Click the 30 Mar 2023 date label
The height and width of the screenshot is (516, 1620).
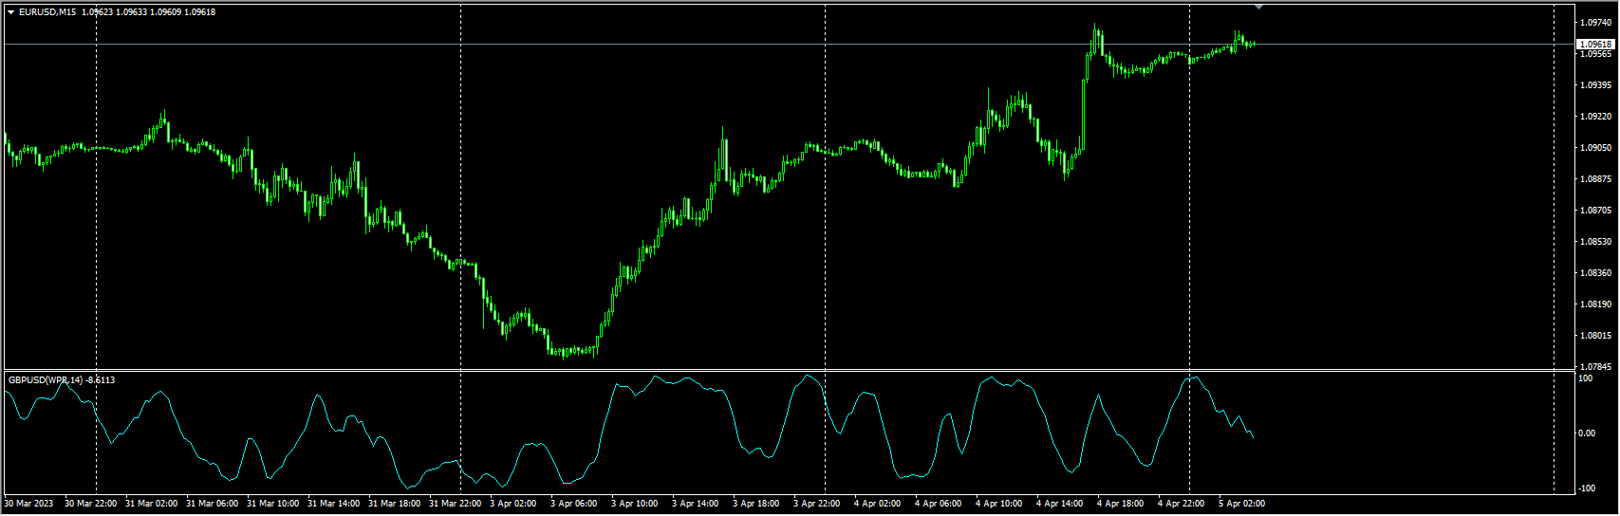[x=28, y=504]
